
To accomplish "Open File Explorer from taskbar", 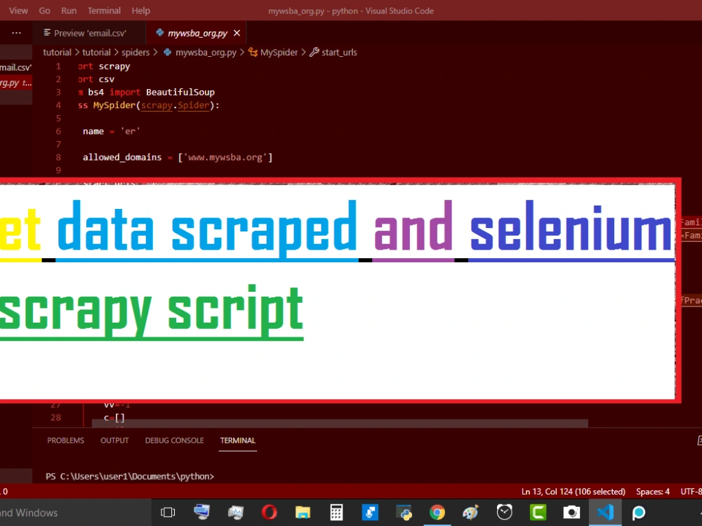I will 303,512.
